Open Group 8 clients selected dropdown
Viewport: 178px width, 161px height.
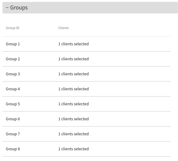click(x=73, y=149)
